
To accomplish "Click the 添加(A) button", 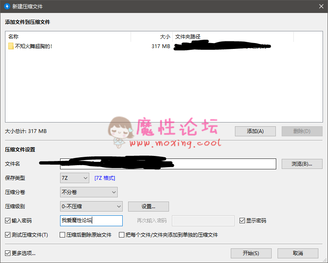I will click(255, 131).
